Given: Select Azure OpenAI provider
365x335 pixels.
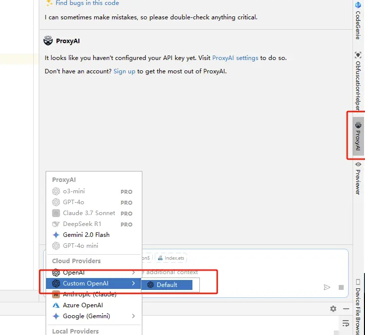Looking at the screenshot, I should tap(94, 305).
